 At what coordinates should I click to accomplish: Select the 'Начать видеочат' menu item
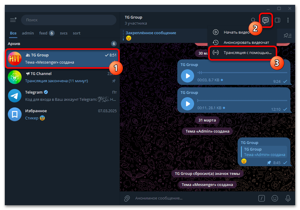pyautogui.click(x=242, y=32)
